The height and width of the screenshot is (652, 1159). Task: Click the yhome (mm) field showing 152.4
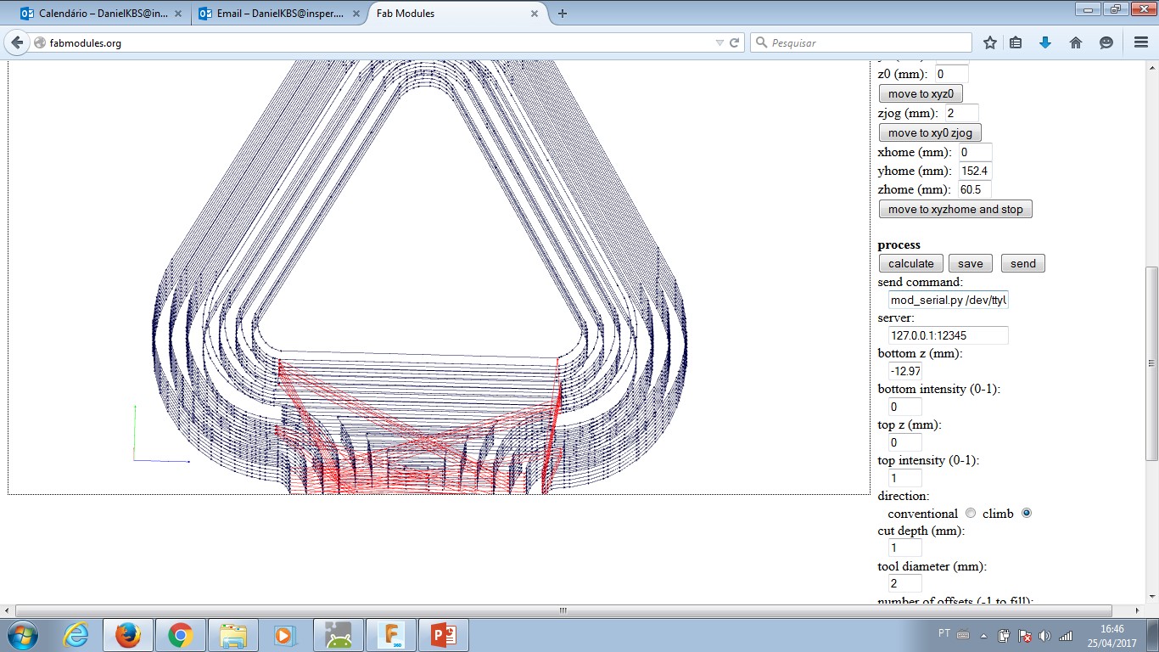976,171
